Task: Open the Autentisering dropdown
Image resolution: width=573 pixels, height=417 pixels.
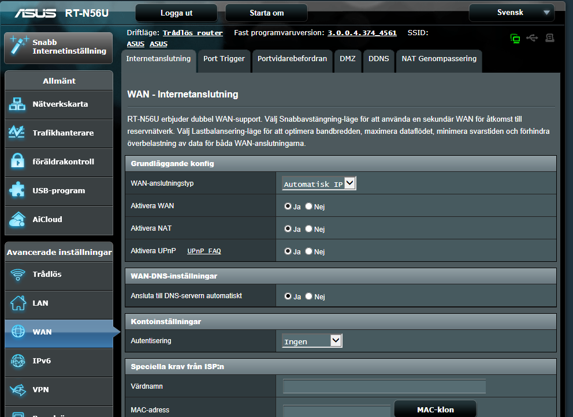Action: click(312, 341)
